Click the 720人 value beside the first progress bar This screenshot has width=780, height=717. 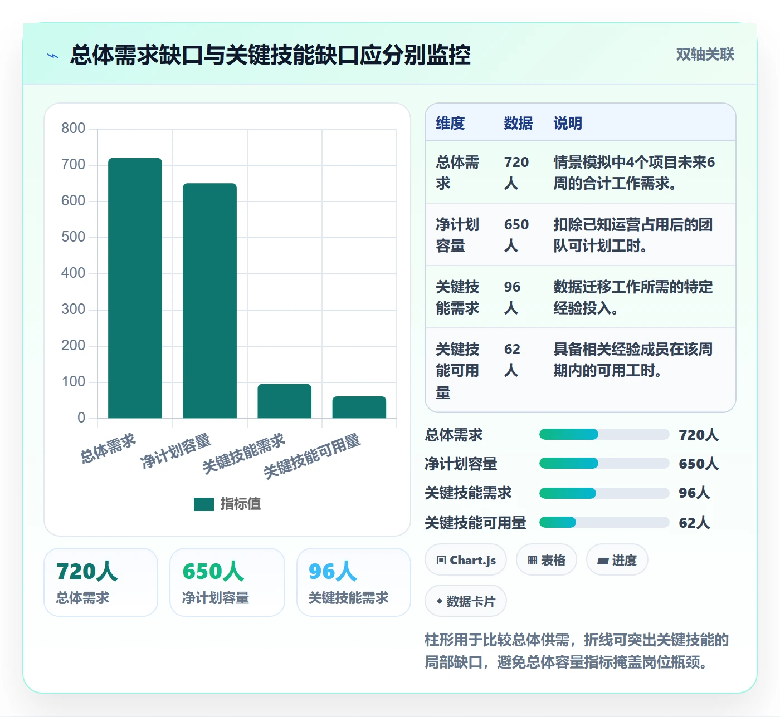[699, 435]
